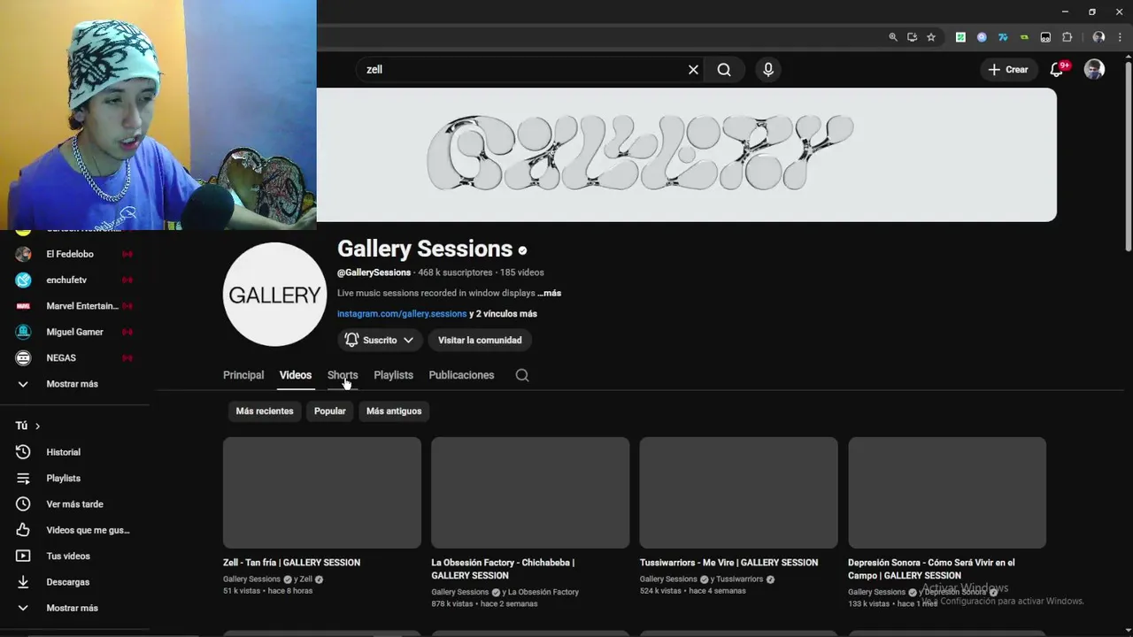
Task: Install the app via the address bar icon
Action: coord(912,37)
